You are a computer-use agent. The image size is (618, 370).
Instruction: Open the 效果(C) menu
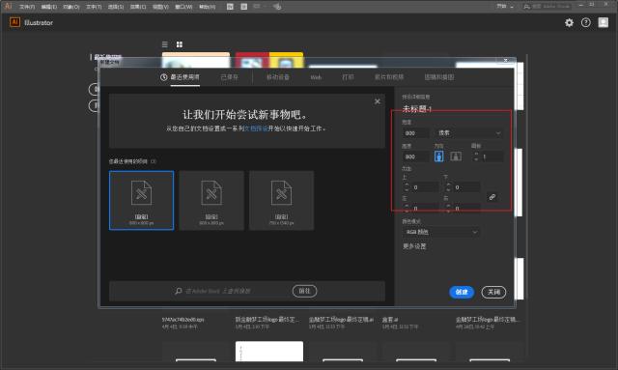click(138, 7)
